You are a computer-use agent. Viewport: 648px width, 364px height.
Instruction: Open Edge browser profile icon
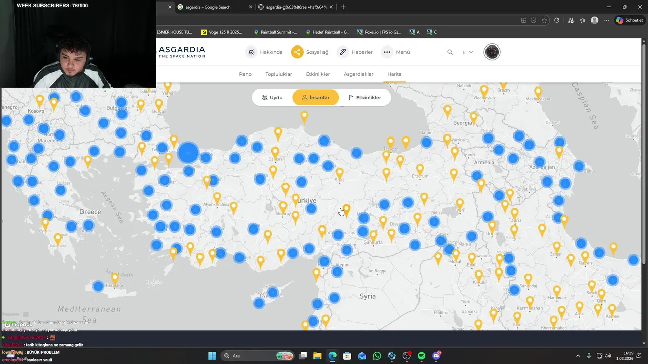tap(594, 20)
